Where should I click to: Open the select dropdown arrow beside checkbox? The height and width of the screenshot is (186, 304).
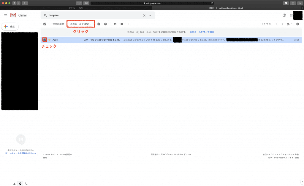[48, 24]
